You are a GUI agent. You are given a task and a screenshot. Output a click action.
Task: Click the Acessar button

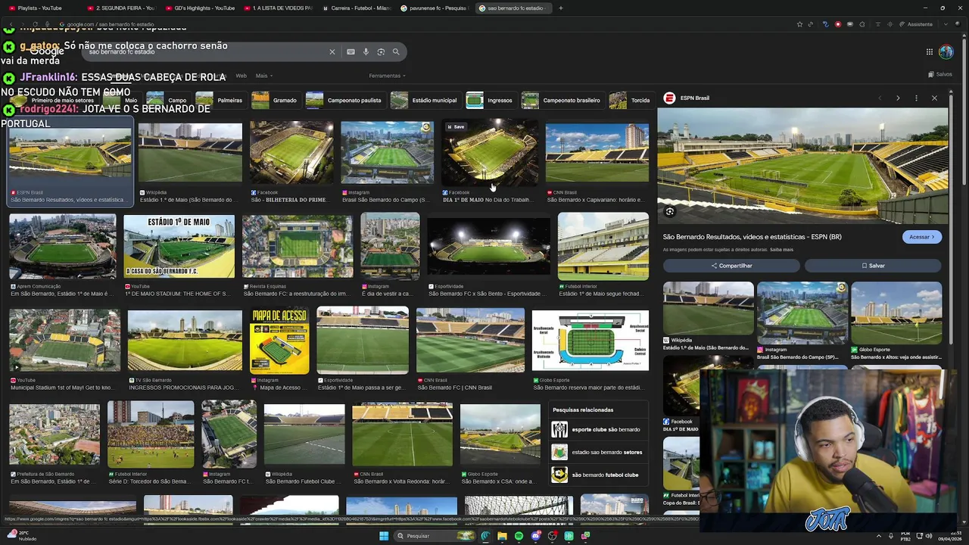pyautogui.click(x=922, y=237)
